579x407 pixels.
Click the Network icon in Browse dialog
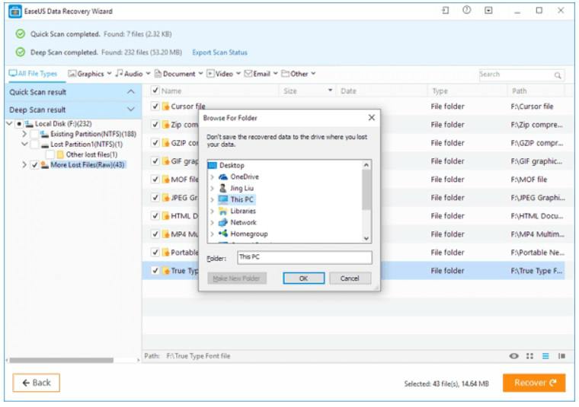point(222,222)
